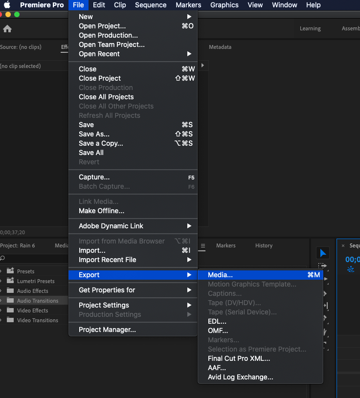Open the Sequence menu in menu bar

tap(150, 5)
